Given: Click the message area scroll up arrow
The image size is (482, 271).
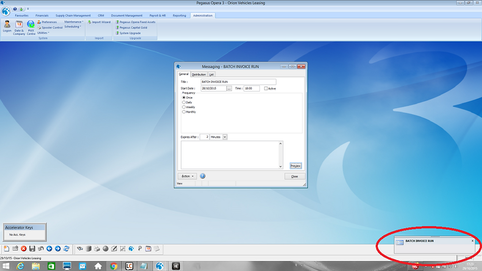Looking at the screenshot, I should click(280, 144).
